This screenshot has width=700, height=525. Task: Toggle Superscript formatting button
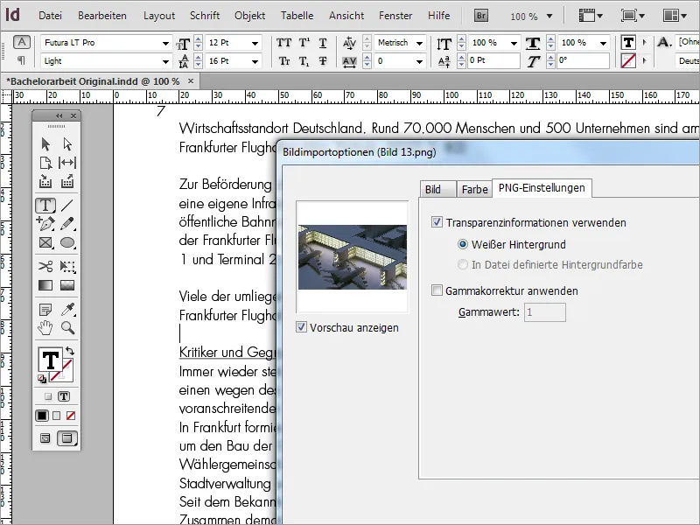pyautogui.click(x=304, y=43)
